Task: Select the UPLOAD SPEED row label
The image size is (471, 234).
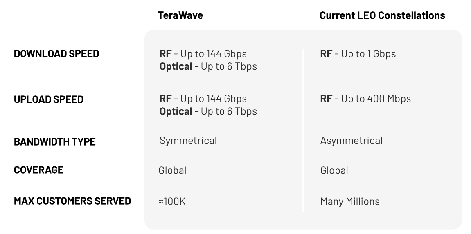Action: (49, 99)
